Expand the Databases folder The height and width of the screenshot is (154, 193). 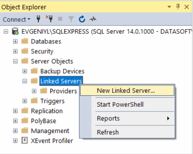coord(15,41)
